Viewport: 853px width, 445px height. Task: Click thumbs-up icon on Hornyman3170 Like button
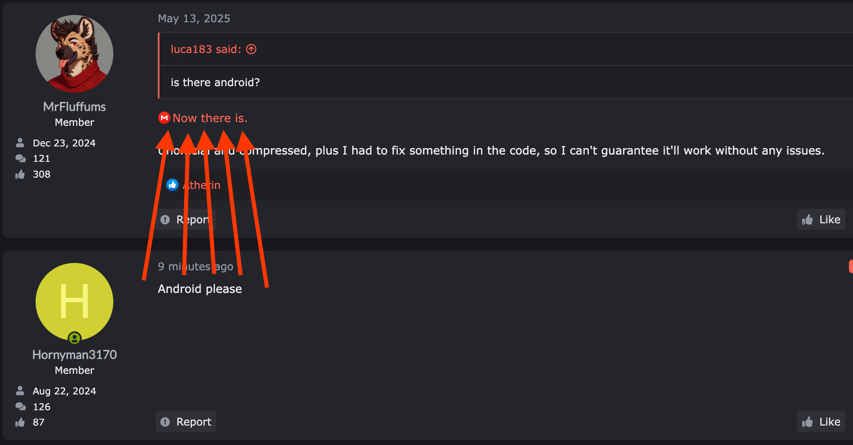[x=807, y=422]
